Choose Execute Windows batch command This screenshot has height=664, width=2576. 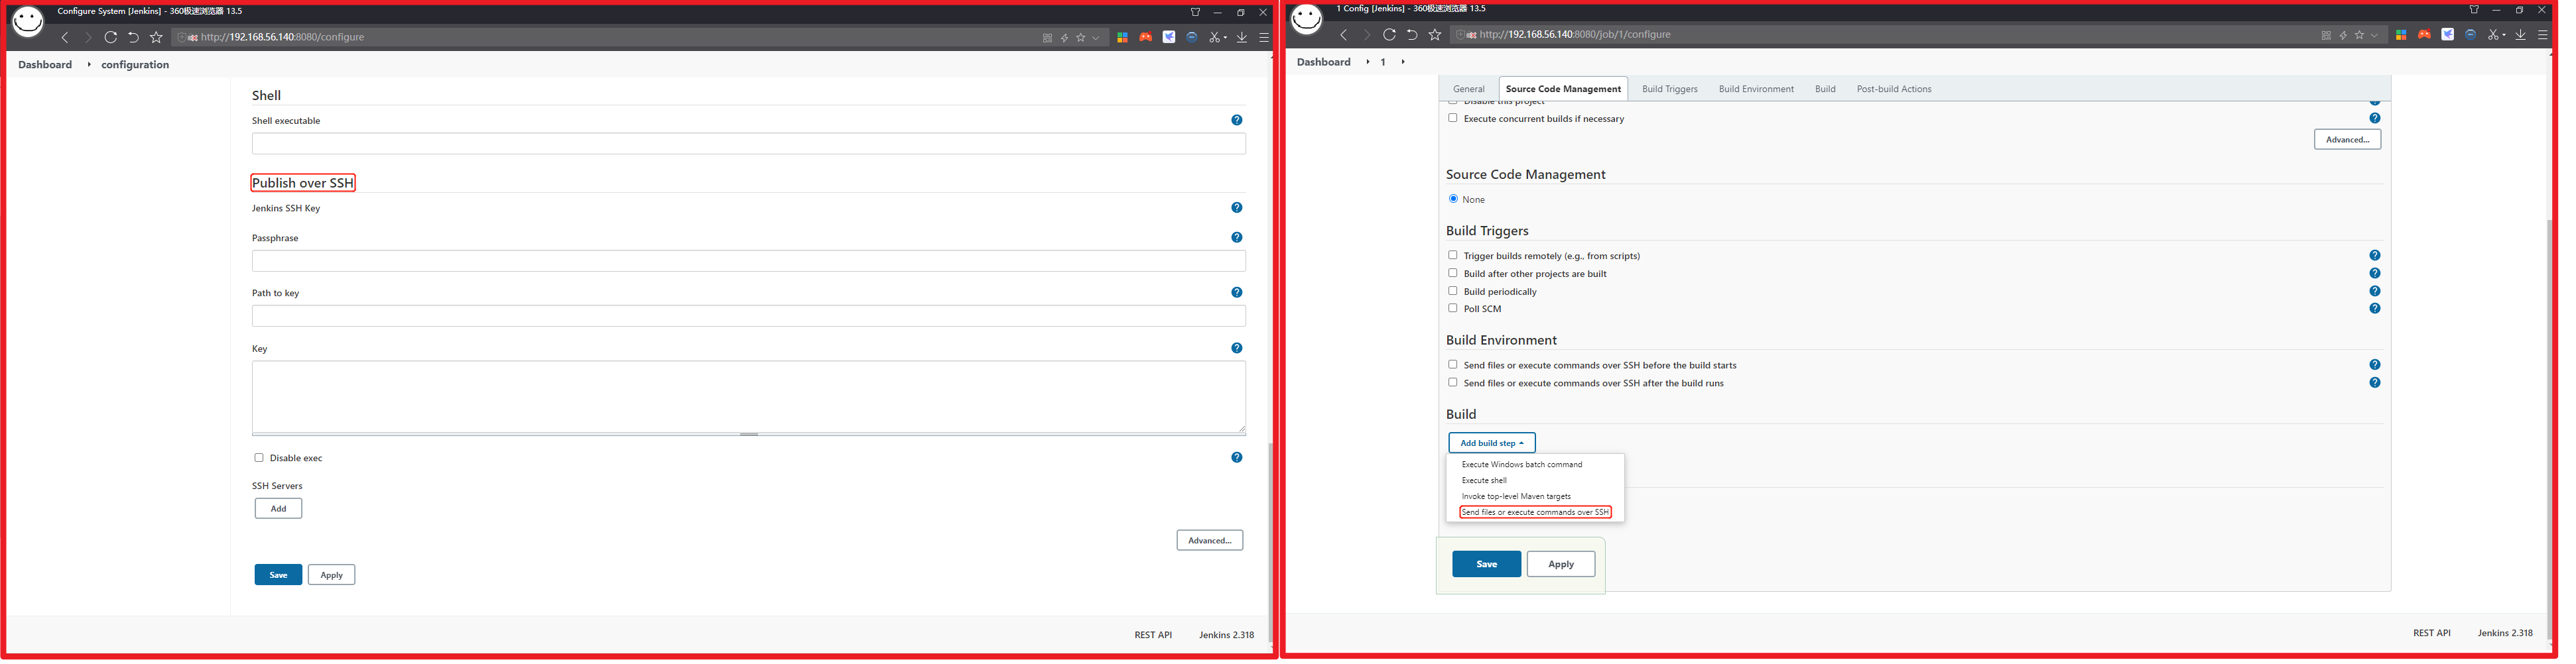(x=1521, y=465)
